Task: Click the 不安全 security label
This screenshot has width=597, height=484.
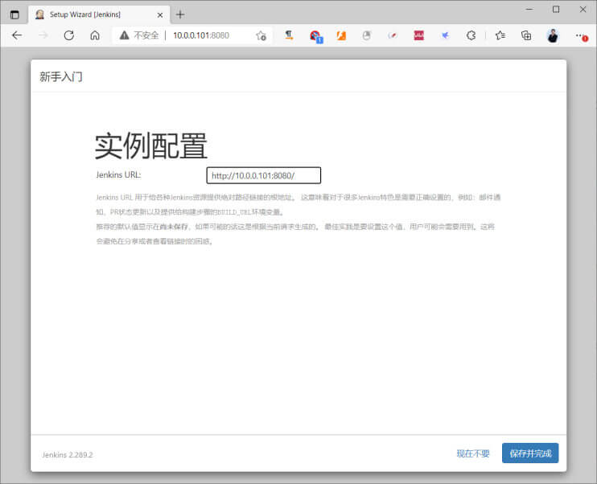Action: pyautogui.click(x=146, y=35)
